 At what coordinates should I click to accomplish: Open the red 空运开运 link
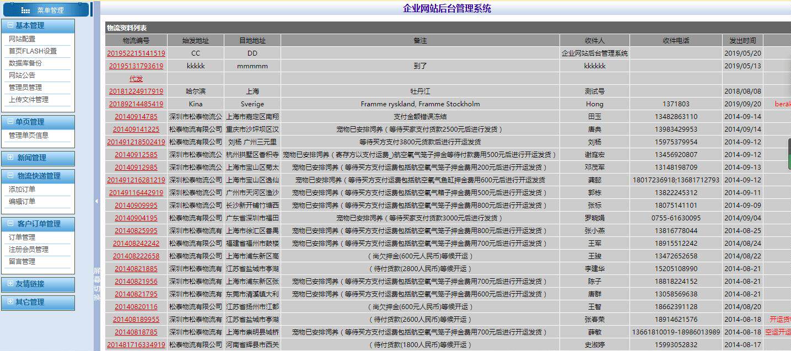click(778, 332)
